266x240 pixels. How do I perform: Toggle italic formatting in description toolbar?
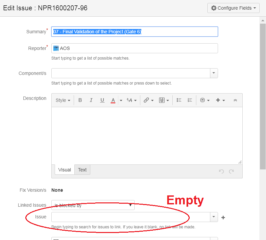(x=91, y=100)
